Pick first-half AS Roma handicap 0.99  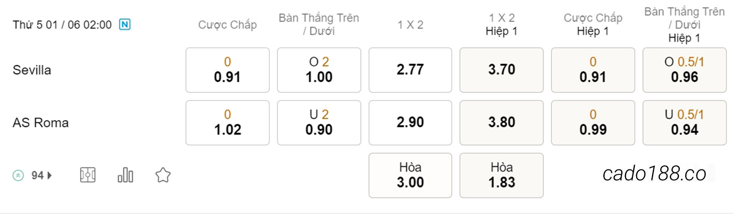593,123
